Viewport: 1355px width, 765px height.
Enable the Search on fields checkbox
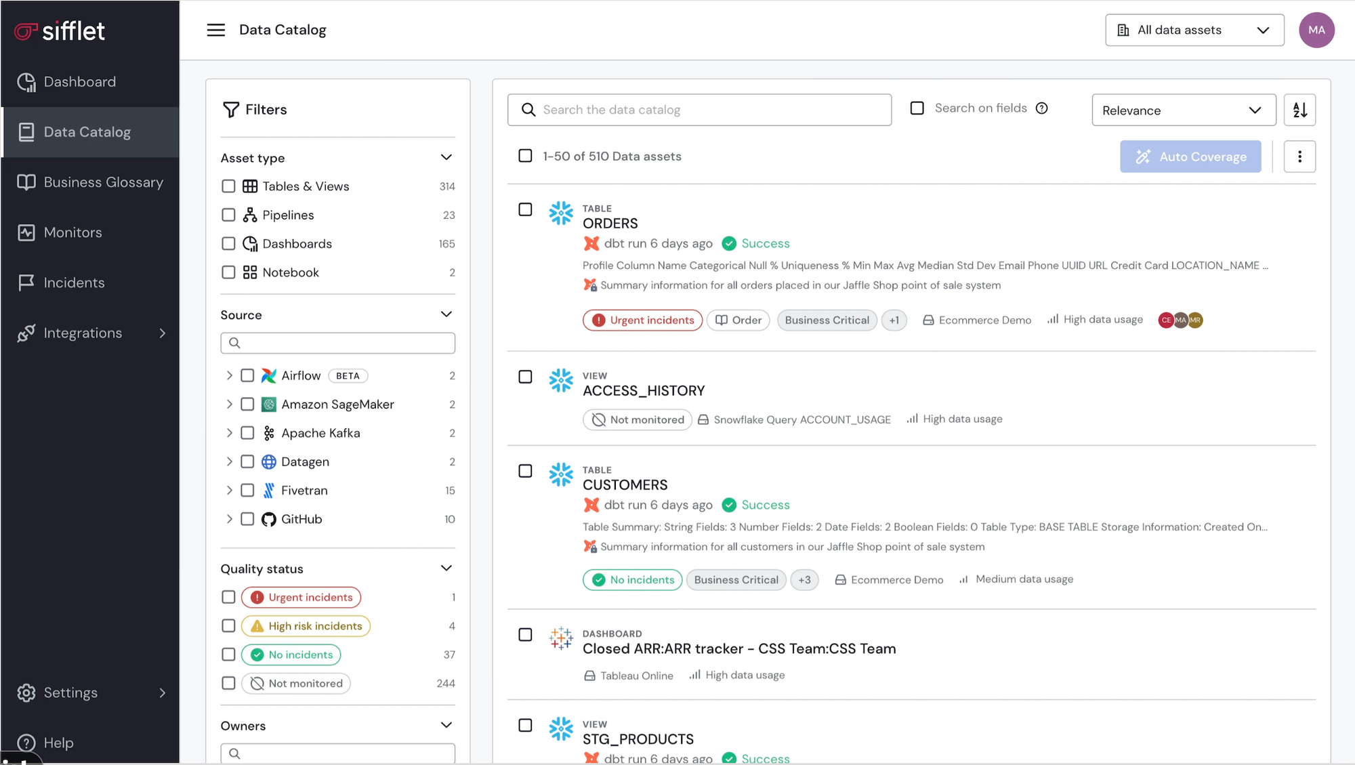[x=917, y=108]
